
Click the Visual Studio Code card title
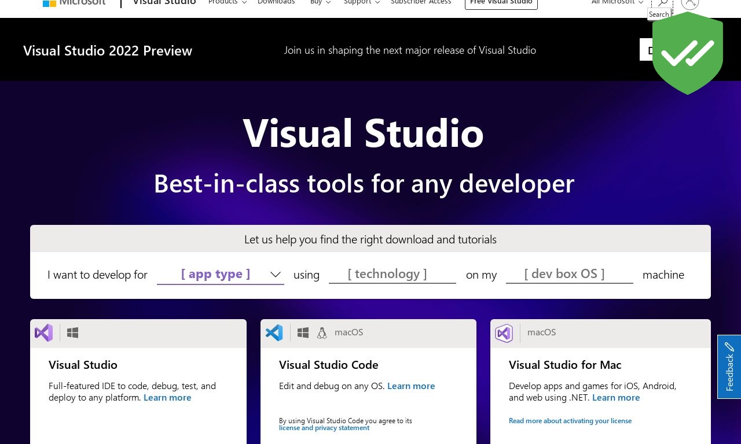pyautogui.click(x=329, y=365)
